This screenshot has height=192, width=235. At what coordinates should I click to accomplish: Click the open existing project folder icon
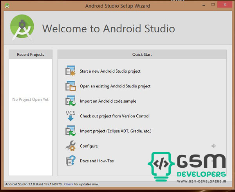point(70,86)
